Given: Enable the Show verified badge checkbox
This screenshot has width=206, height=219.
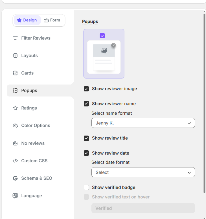Looking at the screenshot, I should click(86, 187).
